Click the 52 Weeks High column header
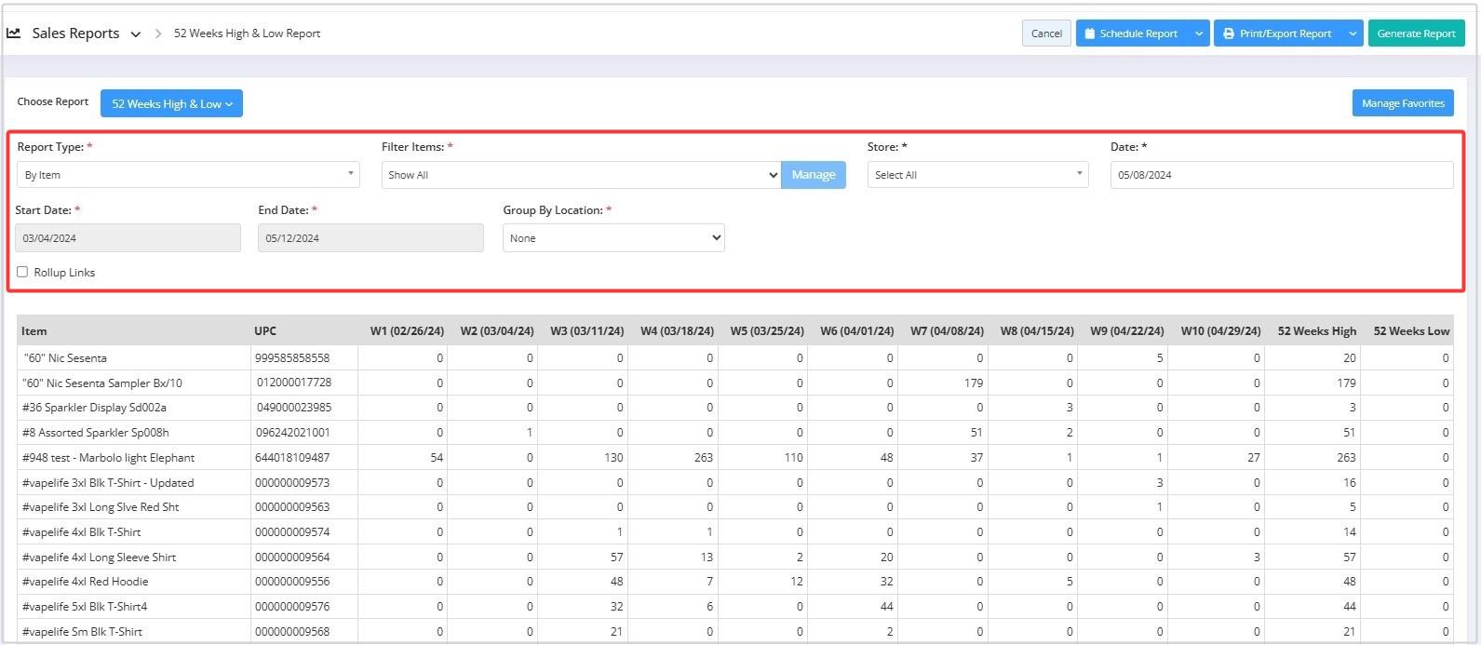 [x=1316, y=331]
